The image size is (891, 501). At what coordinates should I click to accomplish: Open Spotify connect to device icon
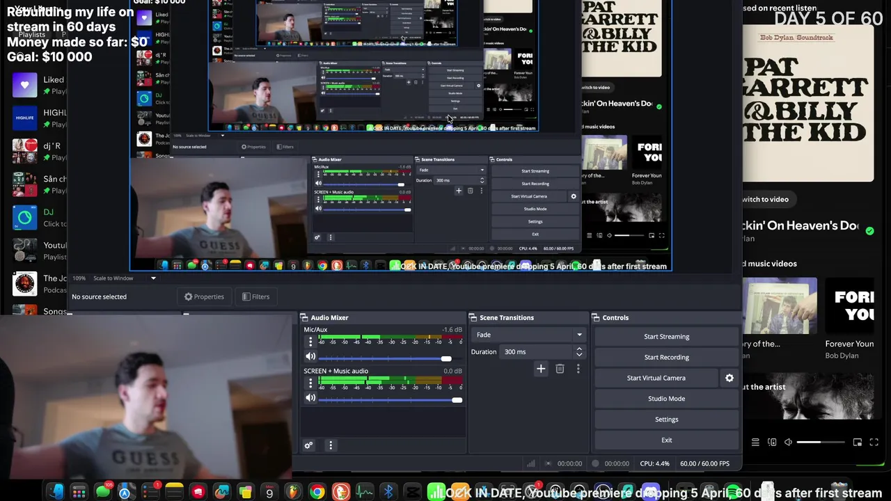pos(772,442)
